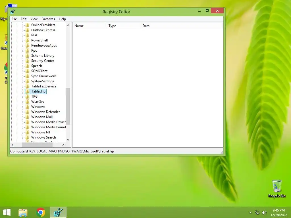This screenshot has height=218, width=291.
Task: Click the tree vertical scrollbar thumb
Action: coord(68,106)
